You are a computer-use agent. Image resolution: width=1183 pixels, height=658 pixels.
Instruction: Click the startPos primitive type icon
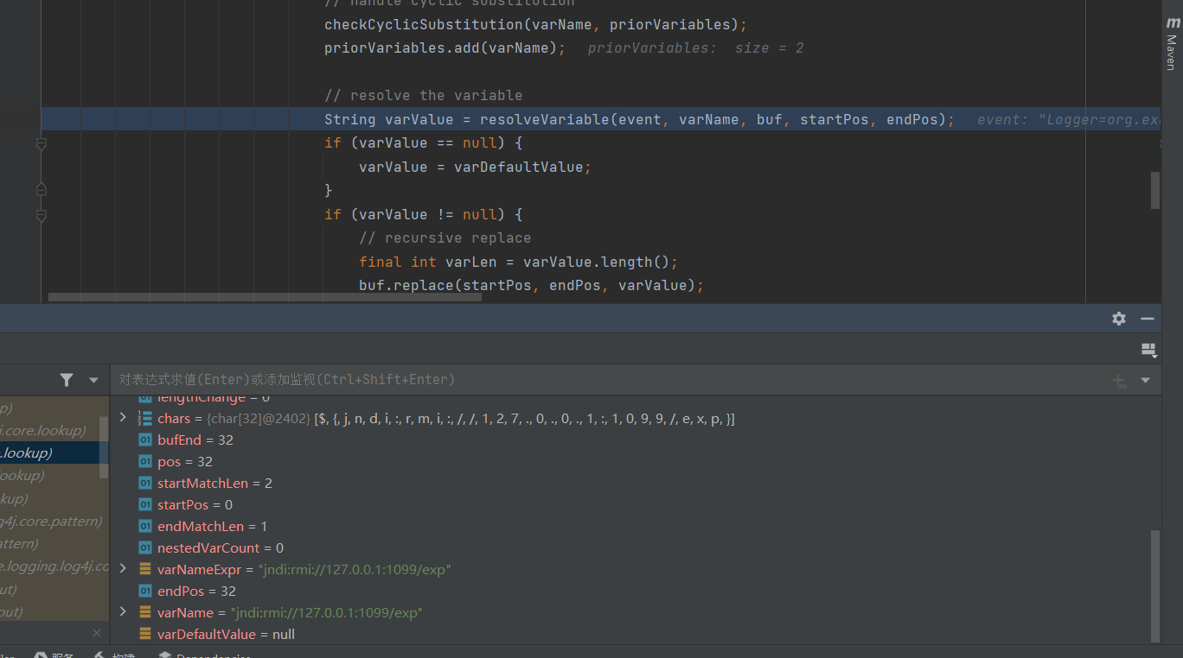pos(145,504)
